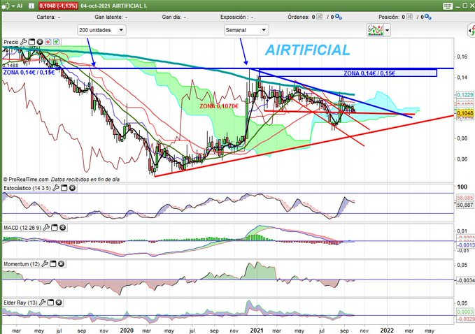
Task: Open MACD indicator settings wrench
Action: [x=46, y=228]
